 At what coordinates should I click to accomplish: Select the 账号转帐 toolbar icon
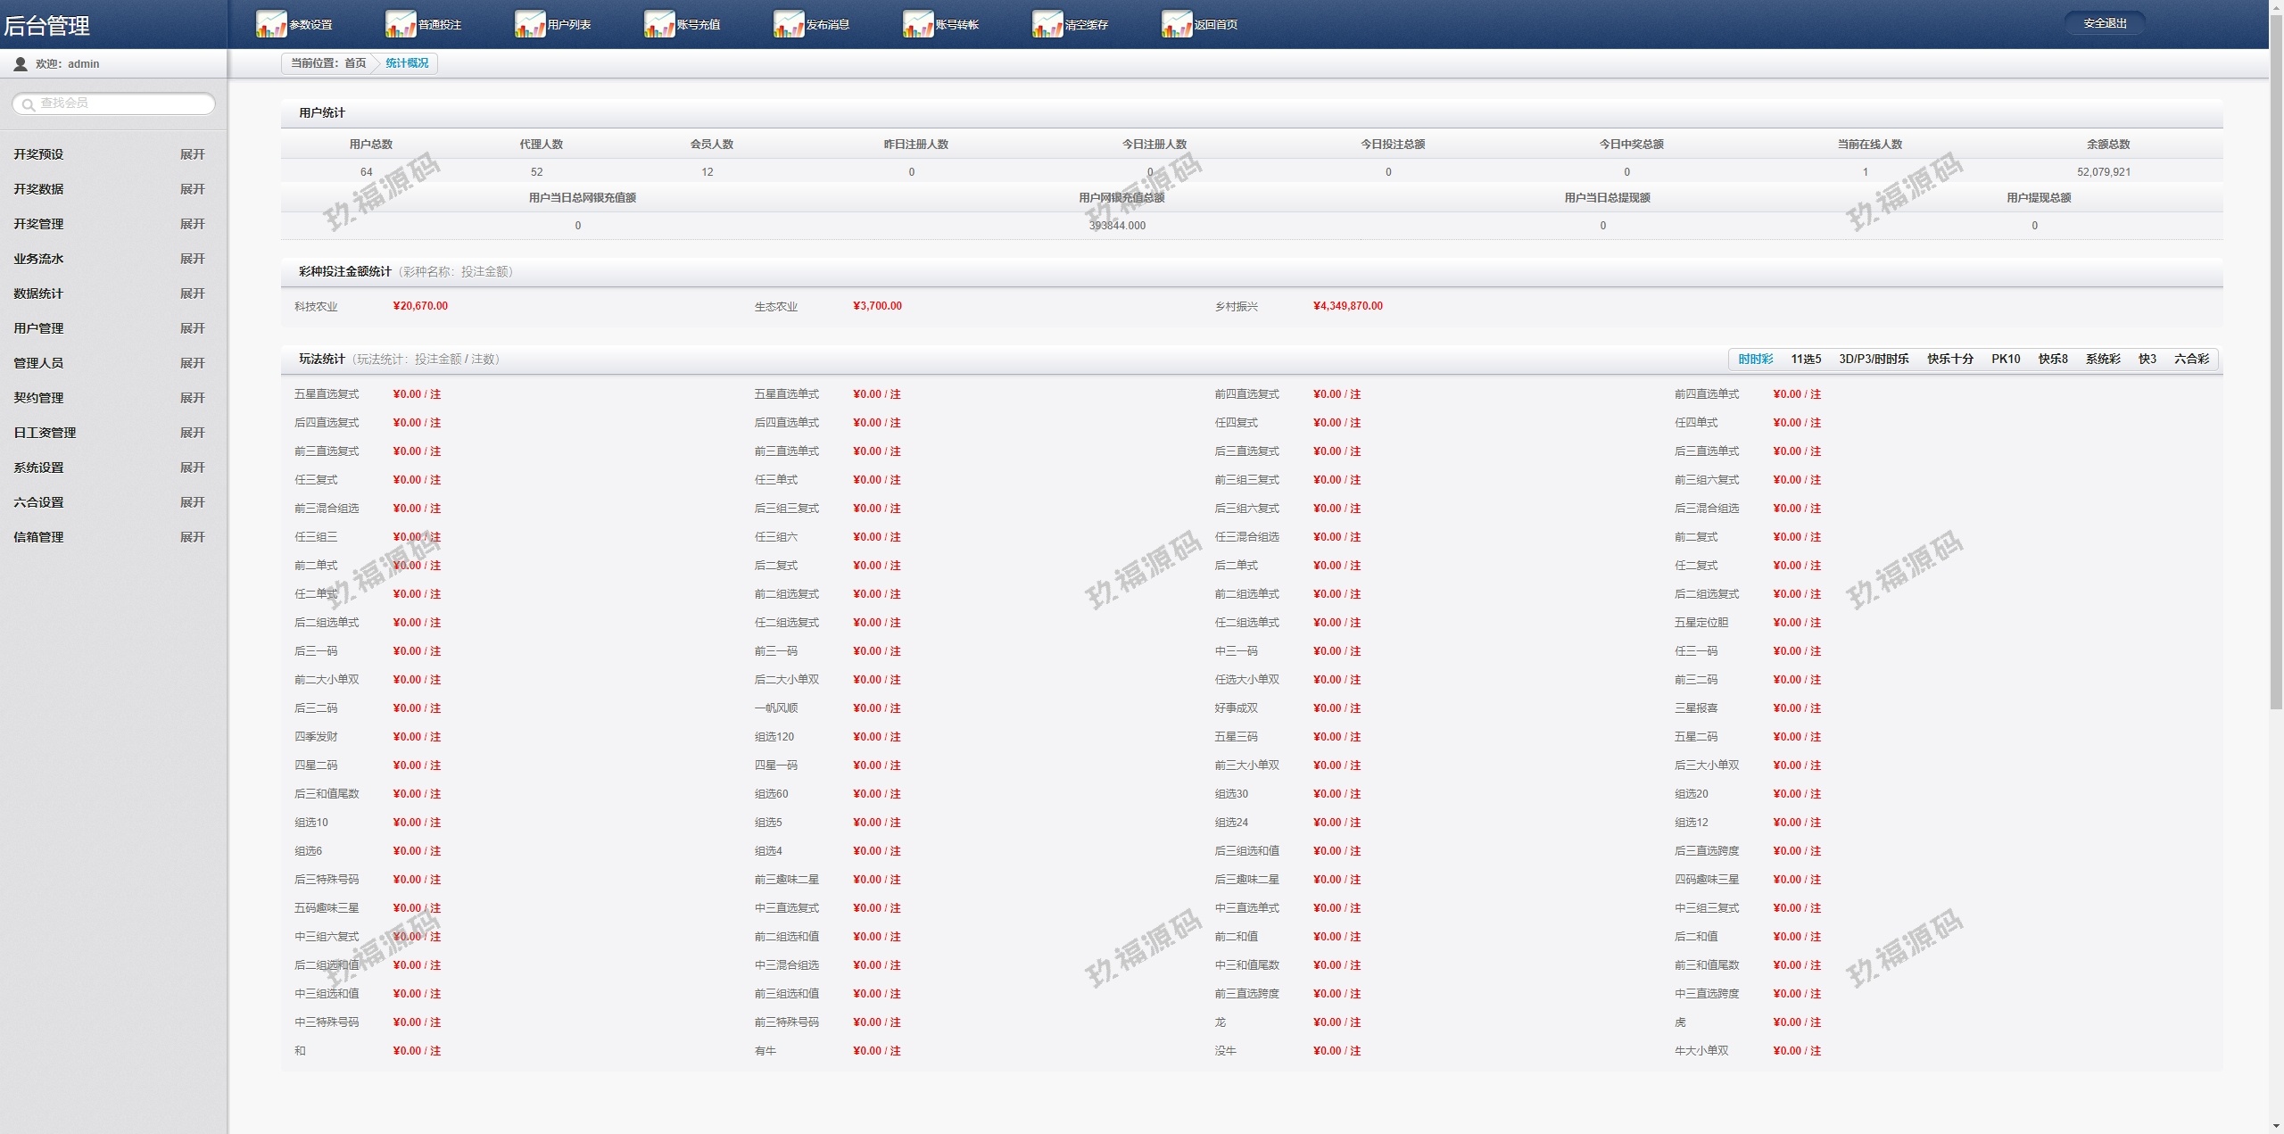pos(918,24)
